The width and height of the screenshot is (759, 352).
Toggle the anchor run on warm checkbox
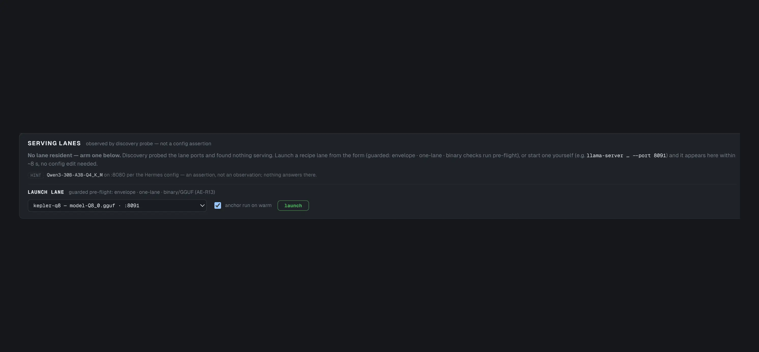(x=217, y=205)
